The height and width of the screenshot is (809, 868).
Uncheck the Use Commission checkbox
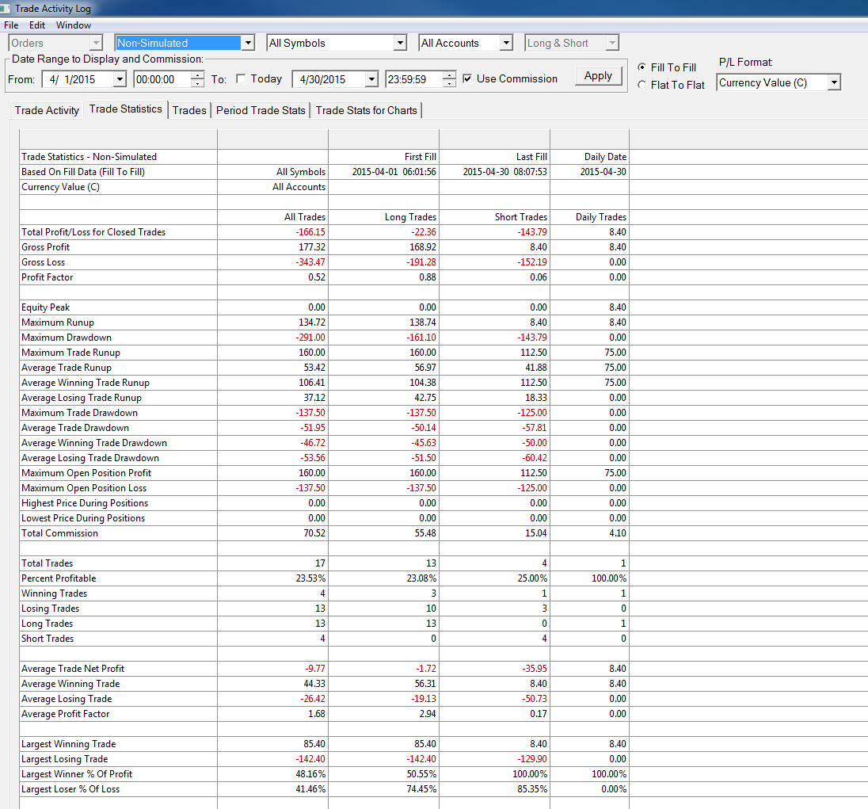click(467, 78)
